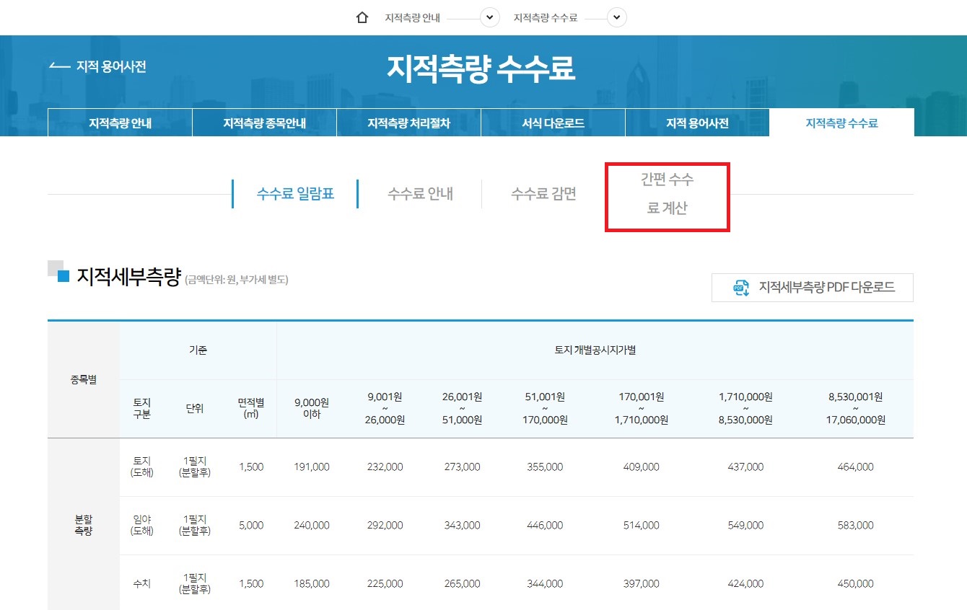967x610 pixels.
Task: Open the 지적측량 안내 tab
Action: pos(119,122)
